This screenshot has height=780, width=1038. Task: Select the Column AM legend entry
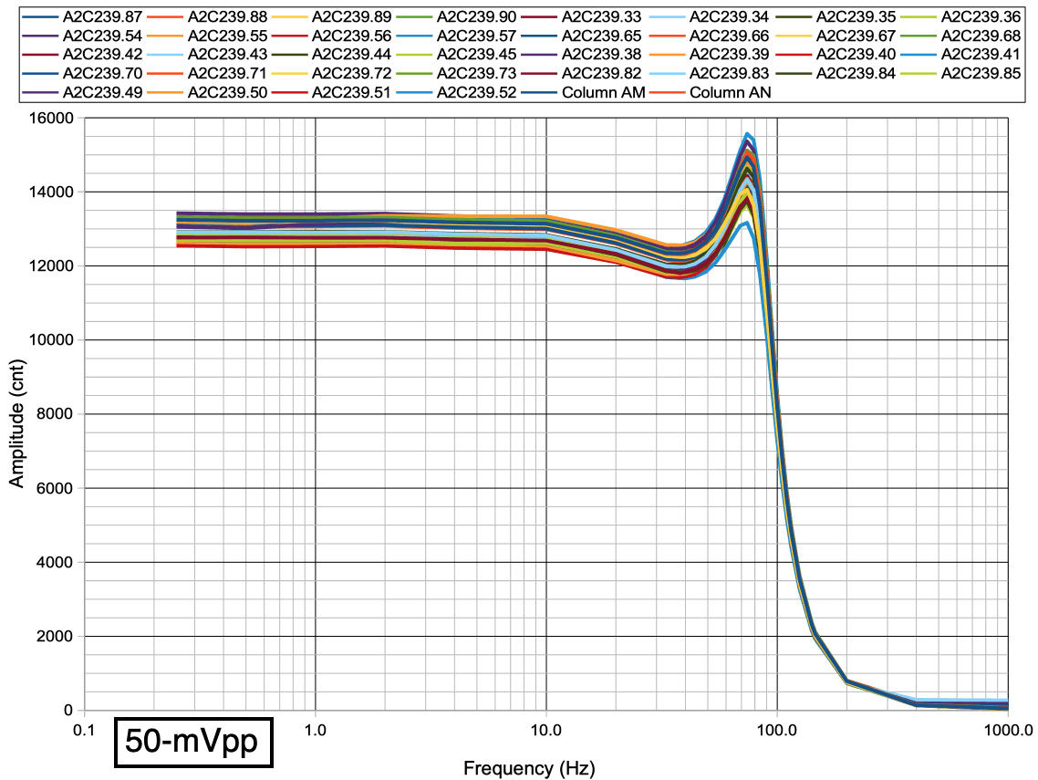(603, 92)
